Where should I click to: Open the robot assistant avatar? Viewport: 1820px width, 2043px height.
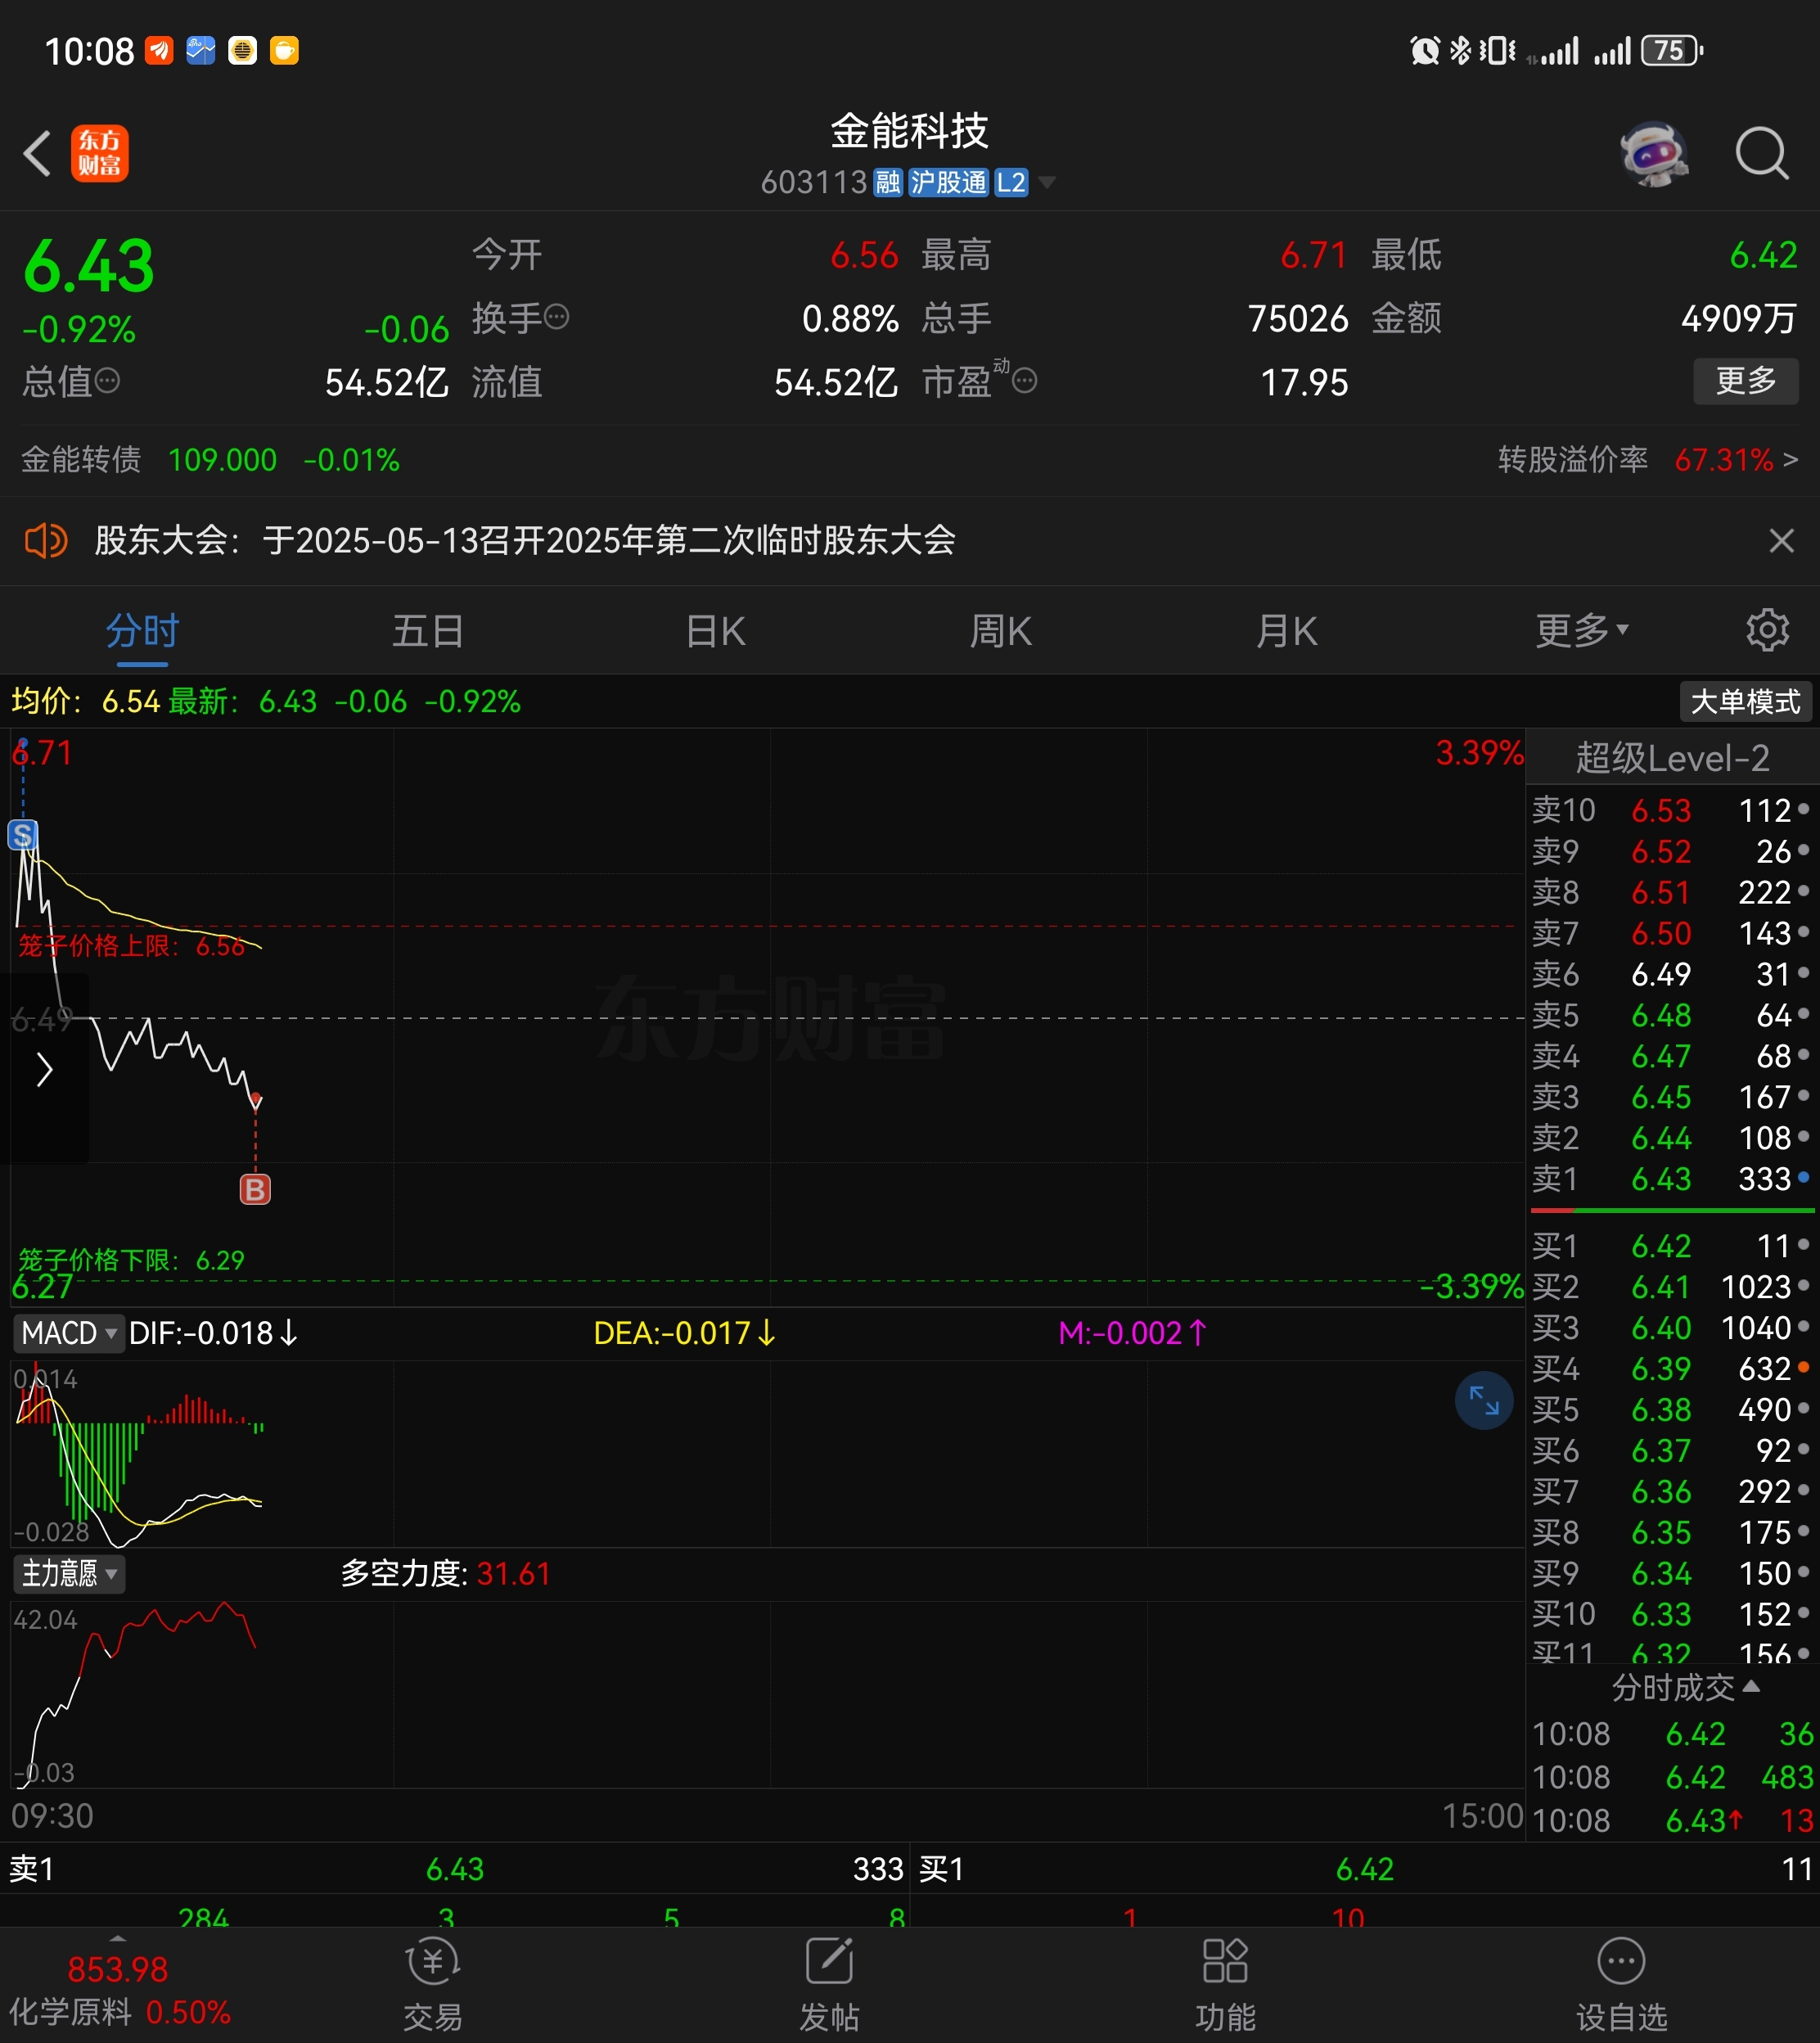pos(1654,154)
